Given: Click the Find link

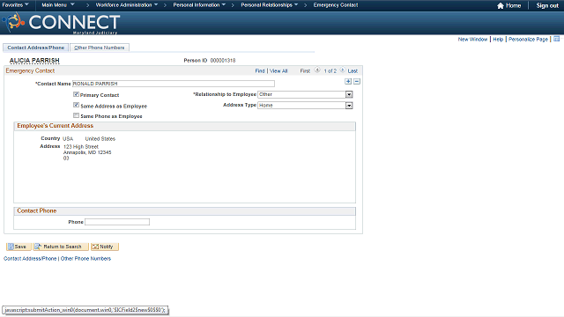Looking at the screenshot, I should [260, 70].
